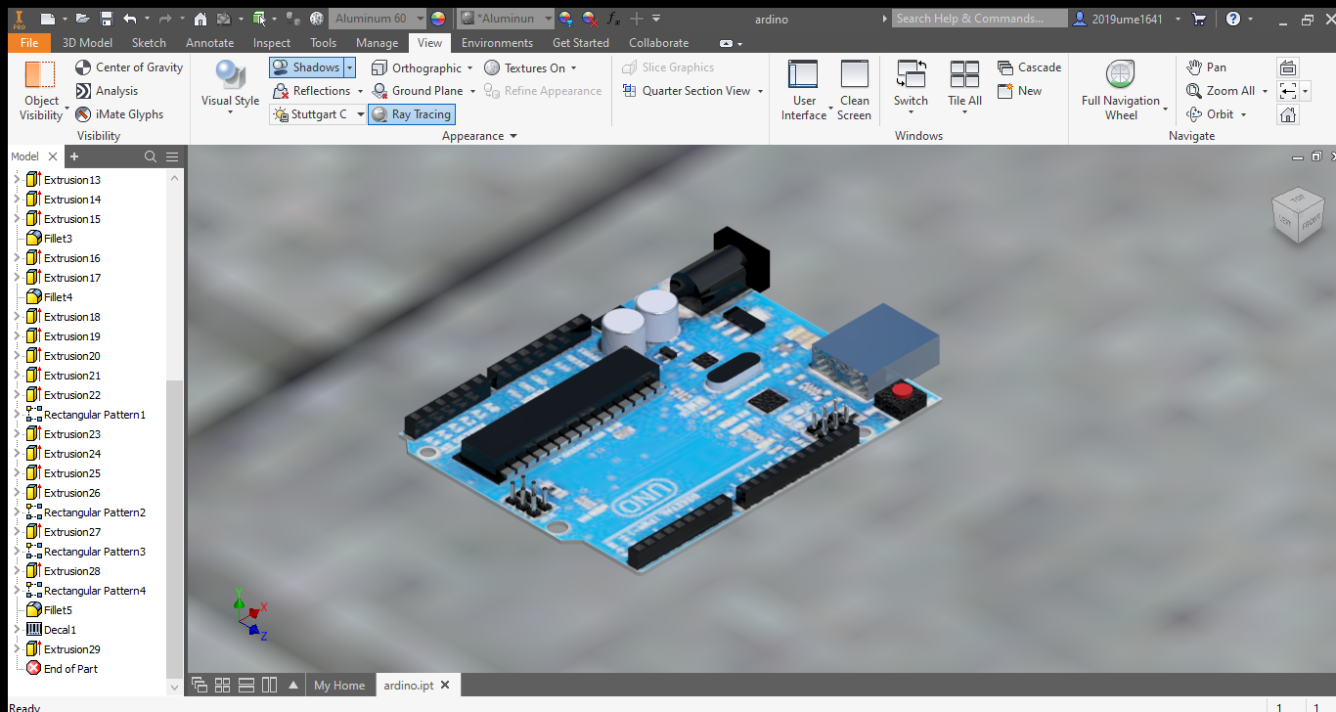The width and height of the screenshot is (1336, 712).
Task: Open the model browser hamburger menu
Action: (x=172, y=156)
